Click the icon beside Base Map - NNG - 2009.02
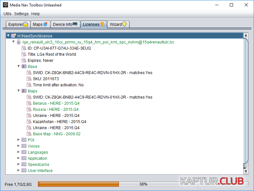Viewport: 254px width, 191px height. [29, 134]
